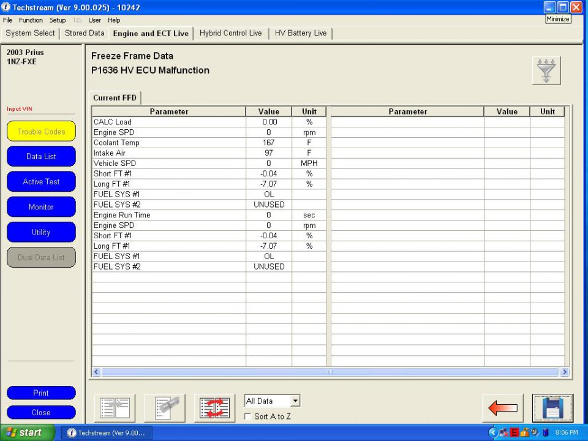
Task: Click the Active Test button
Action: [41, 181]
